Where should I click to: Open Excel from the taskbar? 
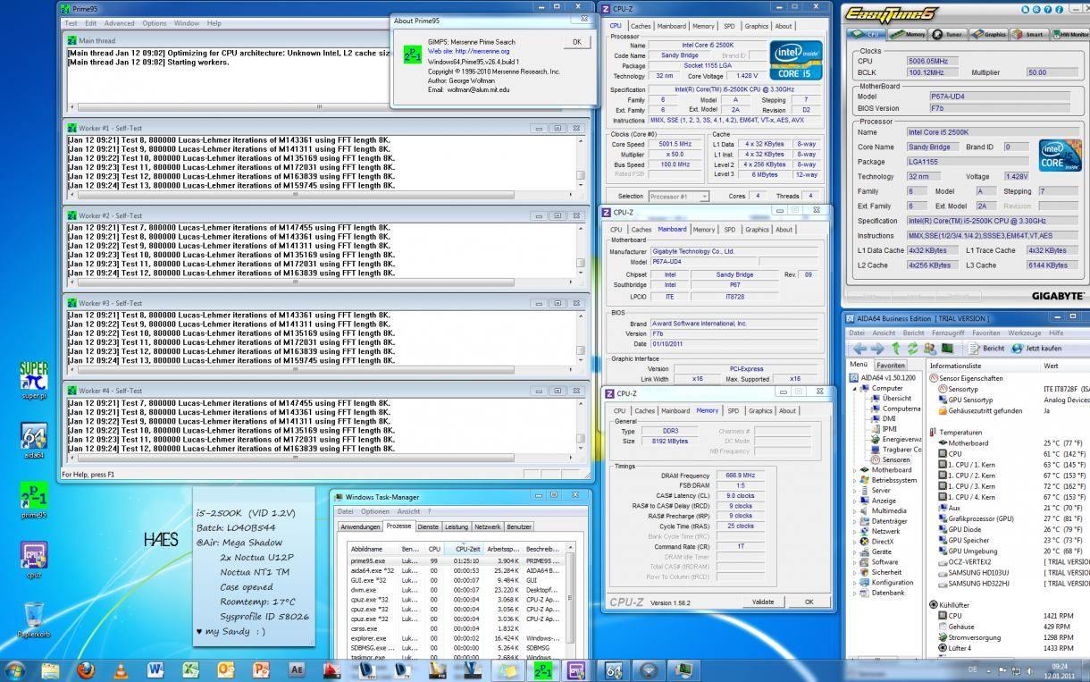(x=190, y=669)
